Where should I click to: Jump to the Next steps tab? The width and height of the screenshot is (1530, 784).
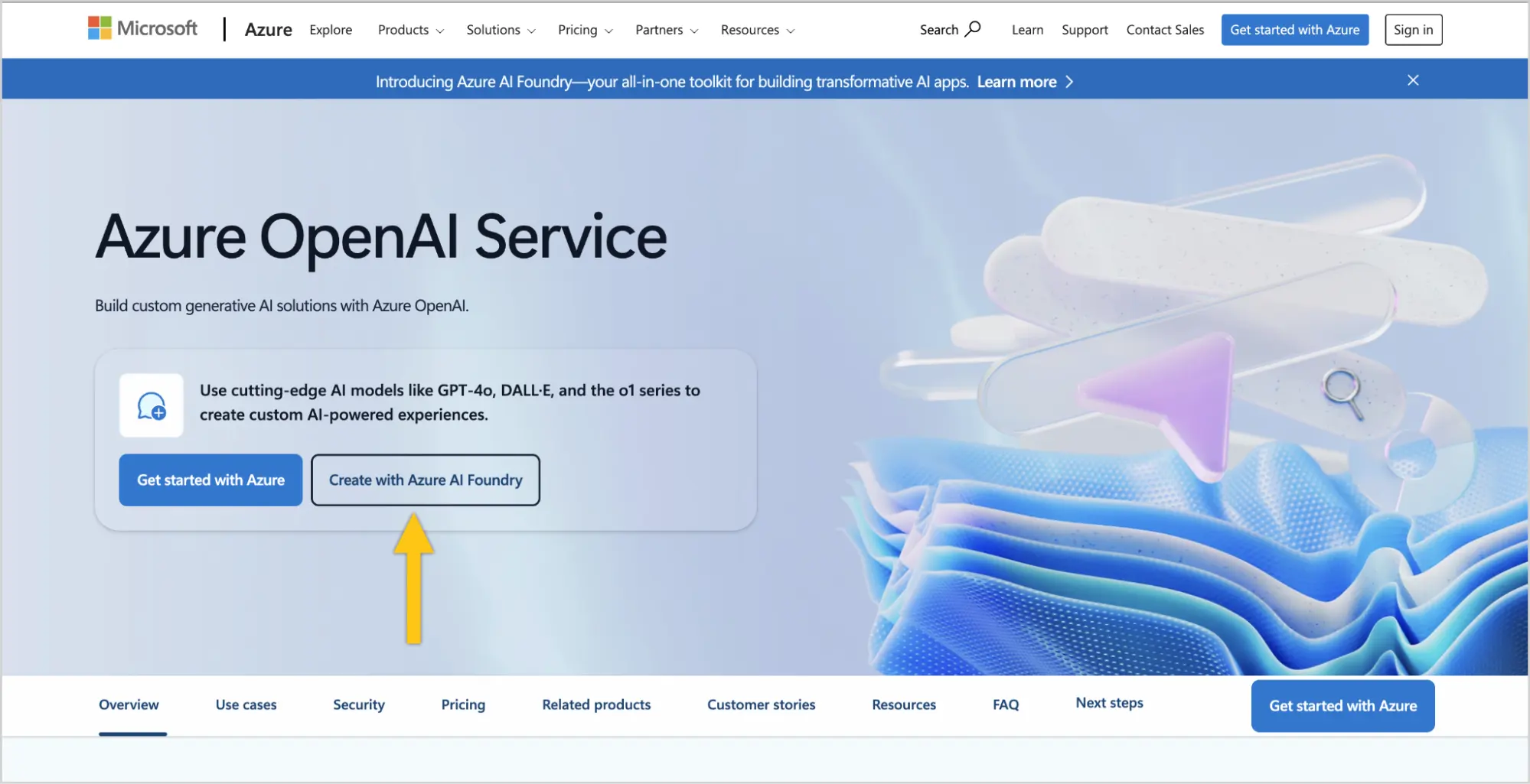pos(1109,703)
